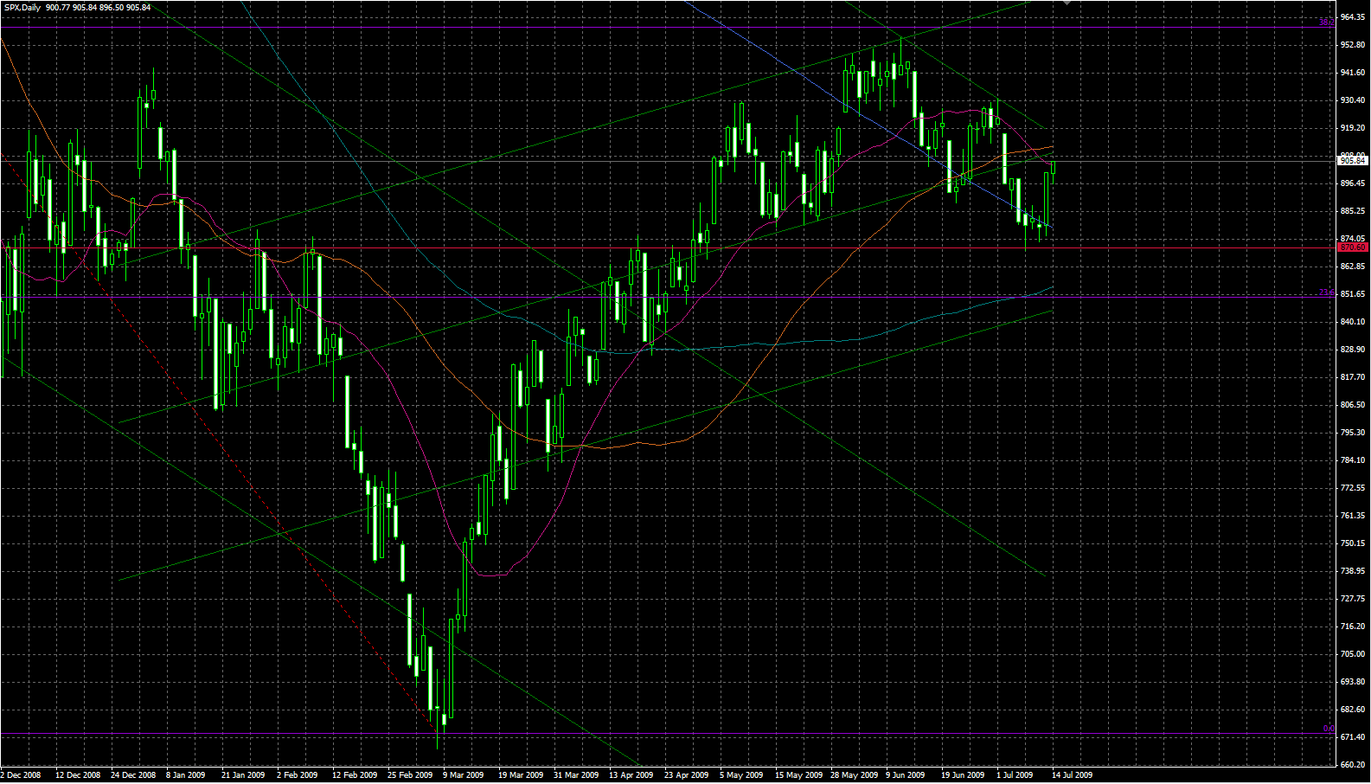Click the 750.10 price axis label
The height and width of the screenshot is (784, 1371).
click(1352, 543)
